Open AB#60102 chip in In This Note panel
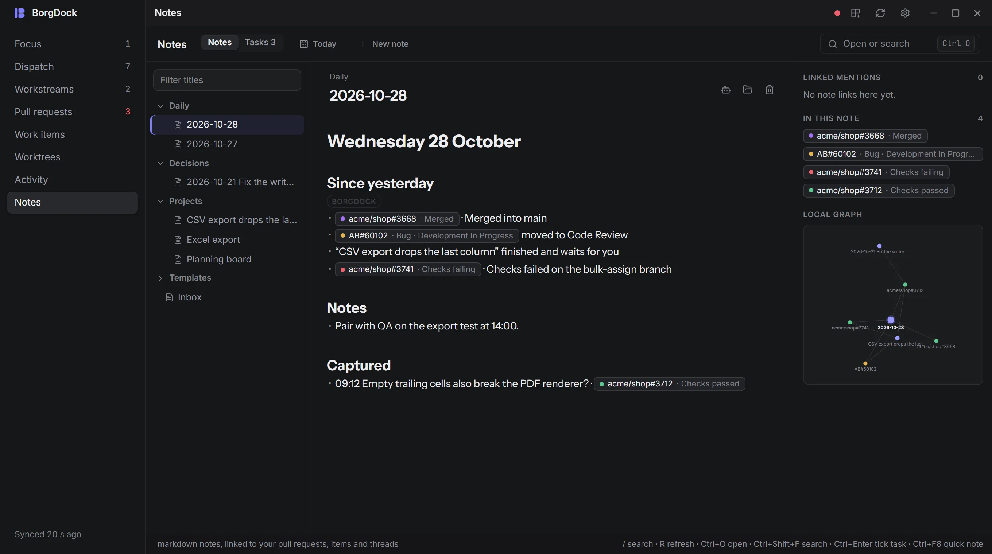 point(893,154)
